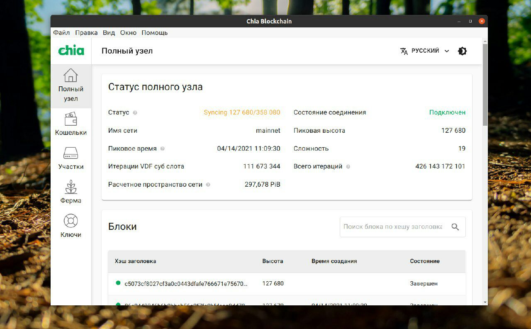Viewport: 531px width, 329px height.
Task: Toggle dark mode theme icon
Action: click(462, 51)
